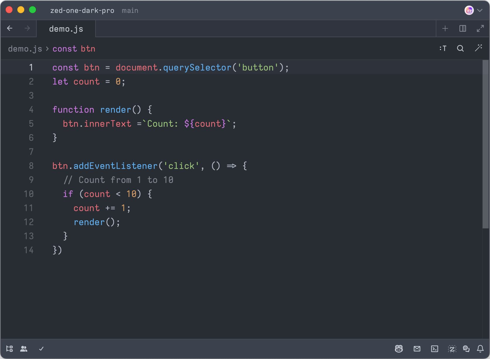This screenshot has width=490, height=359.
Task: Click the 'button' string literal
Action: coord(258,68)
